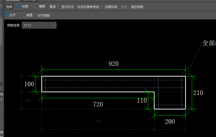Select the 横筋 radio option

(x=40, y=6)
